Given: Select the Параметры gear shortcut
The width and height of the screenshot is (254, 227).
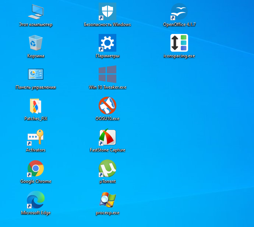Looking at the screenshot, I should (107, 43).
